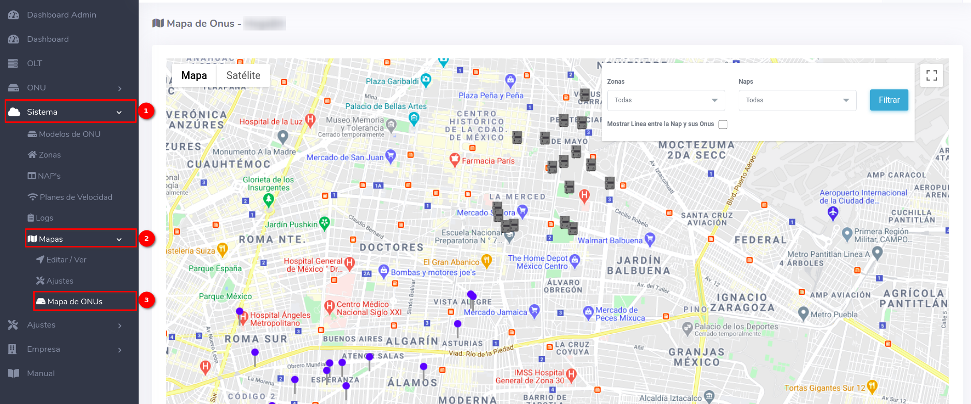
Task: Open the Zonas dropdown filter
Action: (666, 100)
